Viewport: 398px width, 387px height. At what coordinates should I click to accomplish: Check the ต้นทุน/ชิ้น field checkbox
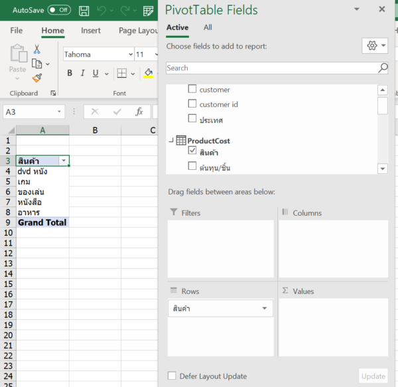[192, 165]
